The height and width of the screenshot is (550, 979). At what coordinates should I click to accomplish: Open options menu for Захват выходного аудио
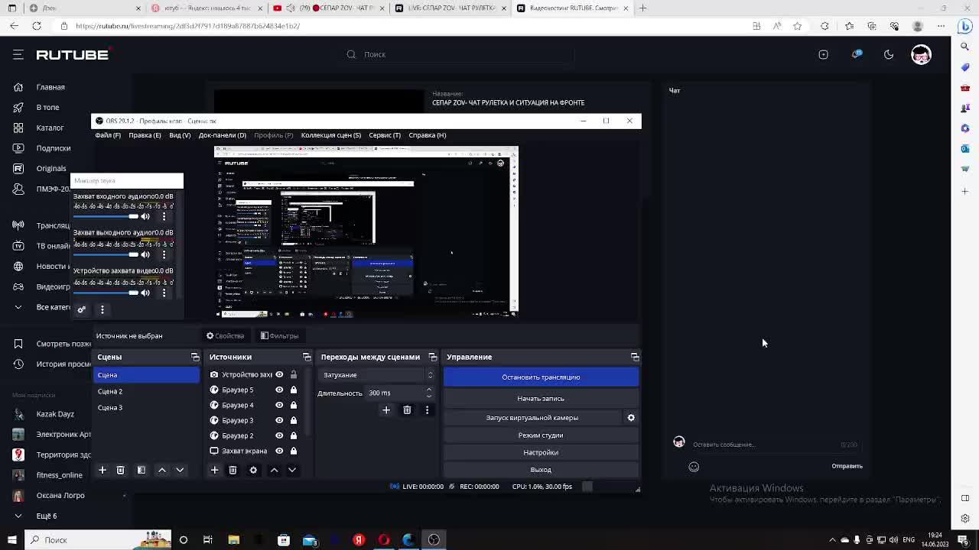click(164, 254)
